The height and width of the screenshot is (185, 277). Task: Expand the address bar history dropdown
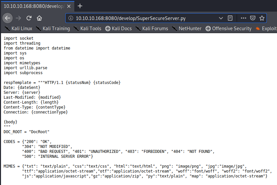click(221, 18)
